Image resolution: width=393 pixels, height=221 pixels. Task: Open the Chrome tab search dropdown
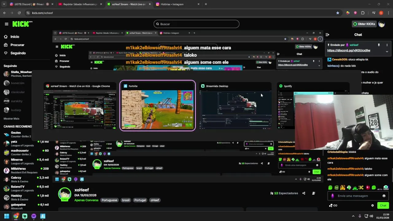(4, 4)
